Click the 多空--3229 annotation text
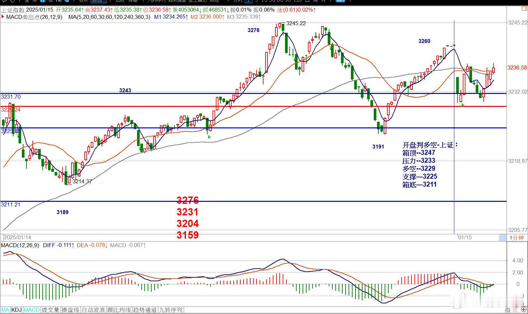The height and width of the screenshot is (314, 528). click(419, 169)
